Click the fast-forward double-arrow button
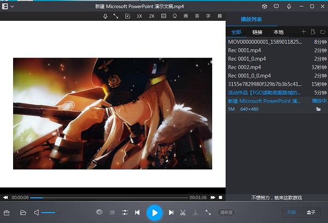This screenshot has width=328, height=223. click(x=213, y=197)
